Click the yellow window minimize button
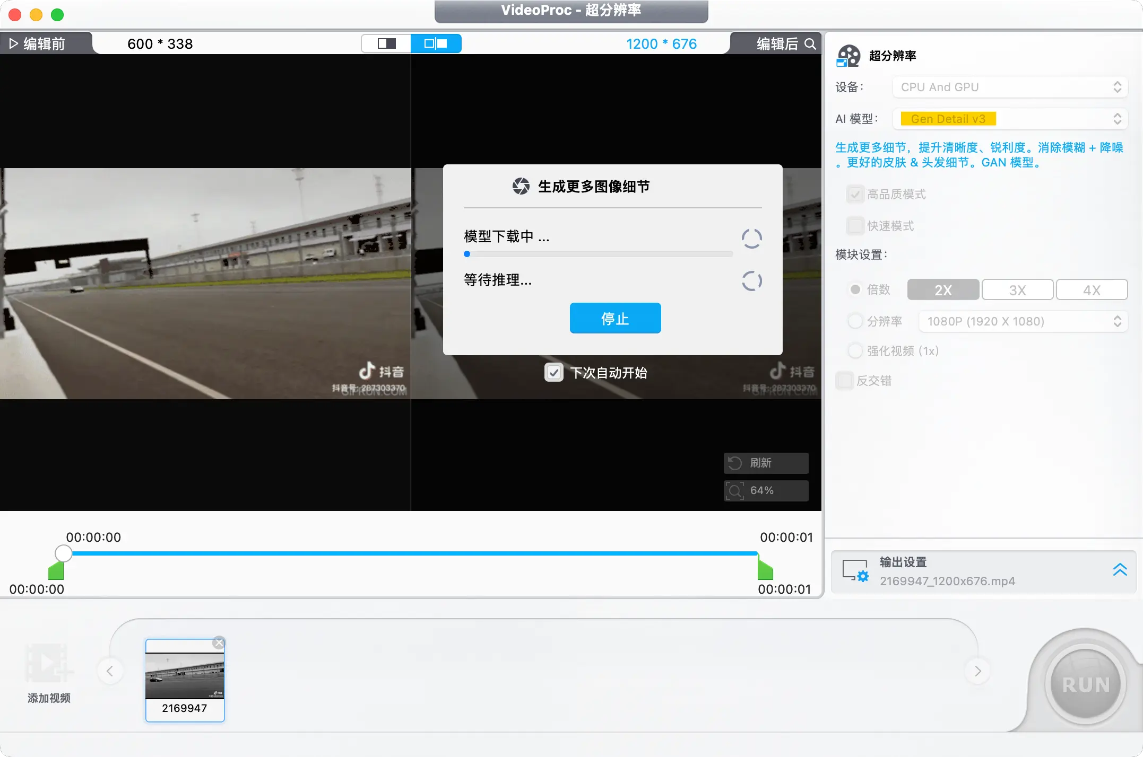Screen dimensions: 1143x757 (36, 15)
